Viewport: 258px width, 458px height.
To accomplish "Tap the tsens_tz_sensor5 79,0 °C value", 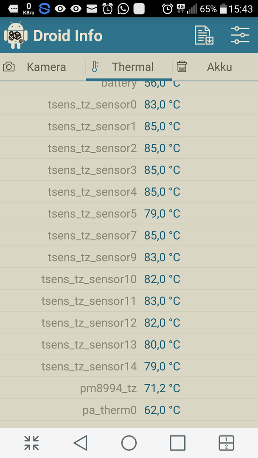I will [x=162, y=214].
